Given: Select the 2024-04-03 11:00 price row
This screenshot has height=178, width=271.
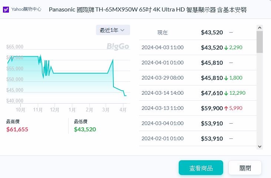Looking at the screenshot, I should coord(197,47).
